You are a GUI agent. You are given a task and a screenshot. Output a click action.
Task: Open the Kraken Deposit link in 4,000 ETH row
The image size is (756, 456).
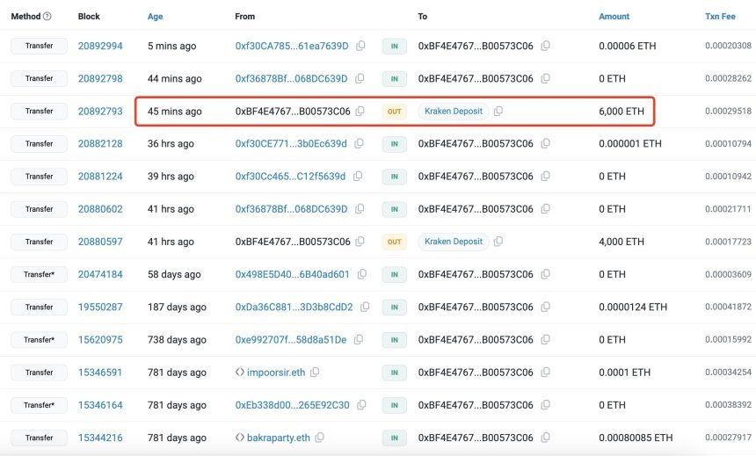pos(454,242)
